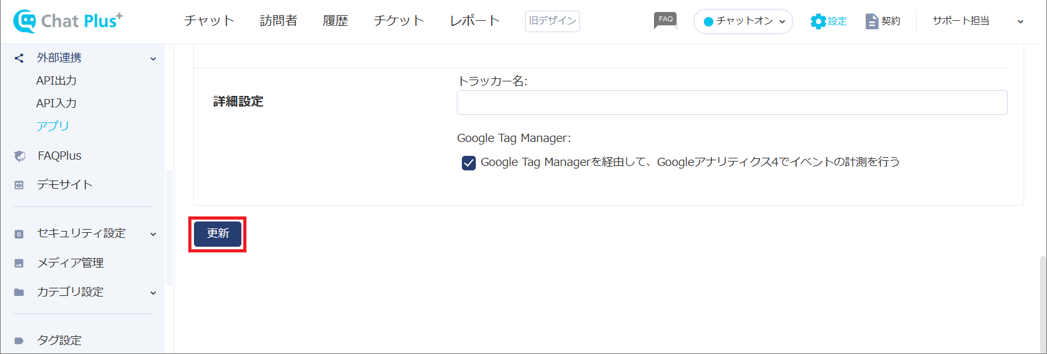Uncheck the Google Tag Manager checkbox
The width and height of the screenshot is (1047, 354).
pyautogui.click(x=469, y=163)
